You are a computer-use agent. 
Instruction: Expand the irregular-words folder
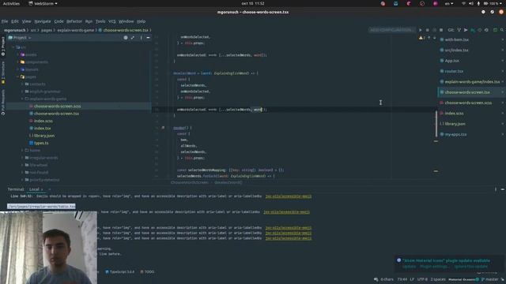pos(23,158)
